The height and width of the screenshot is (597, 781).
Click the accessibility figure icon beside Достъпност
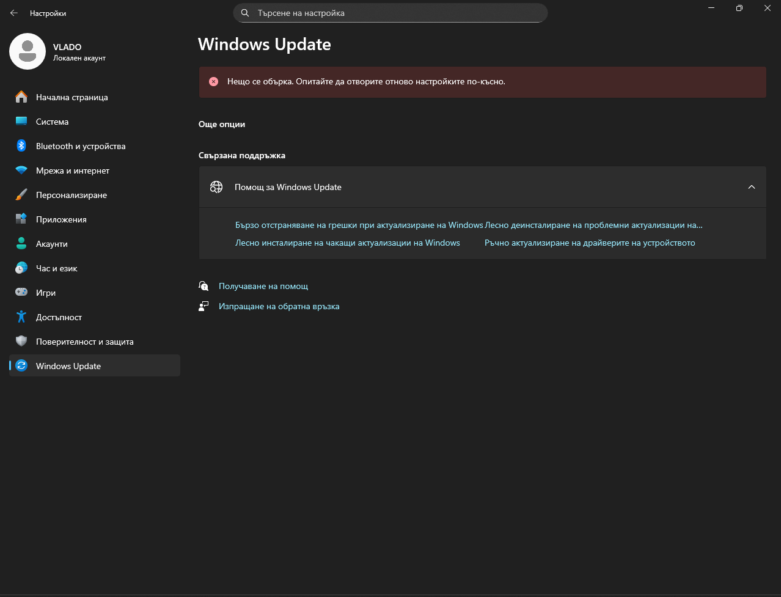point(21,317)
